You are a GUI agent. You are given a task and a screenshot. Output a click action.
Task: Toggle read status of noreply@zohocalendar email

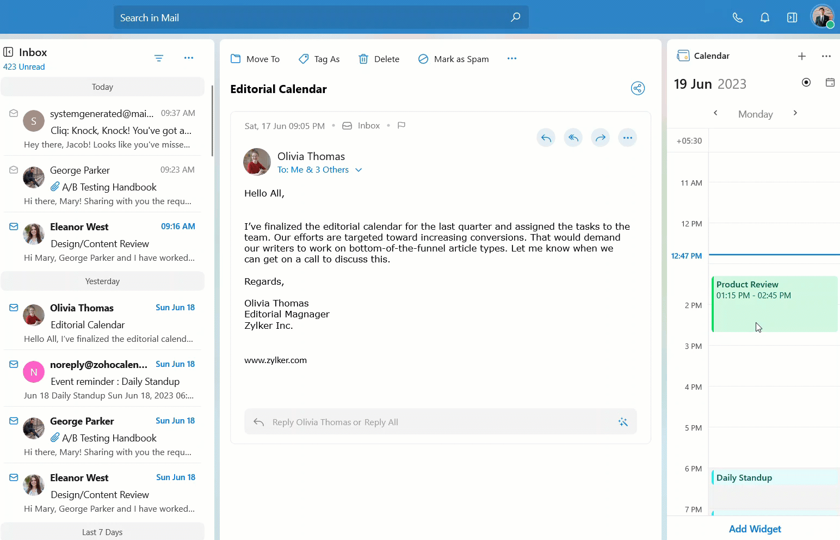[14, 364]
